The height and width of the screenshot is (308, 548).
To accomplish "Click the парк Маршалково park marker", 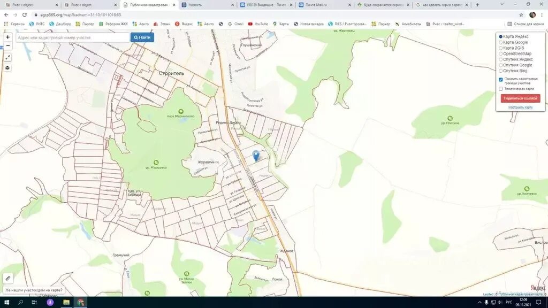I will point(181,112).
